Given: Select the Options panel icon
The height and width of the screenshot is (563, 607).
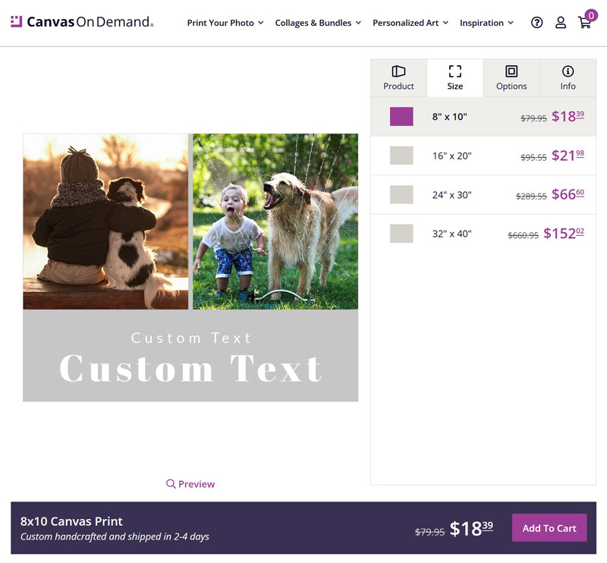Looking at the screenshot, I should [511, 71].
